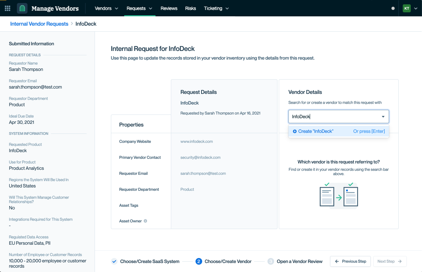Click the Open a Vendor Review step

(x=300, y=261)
